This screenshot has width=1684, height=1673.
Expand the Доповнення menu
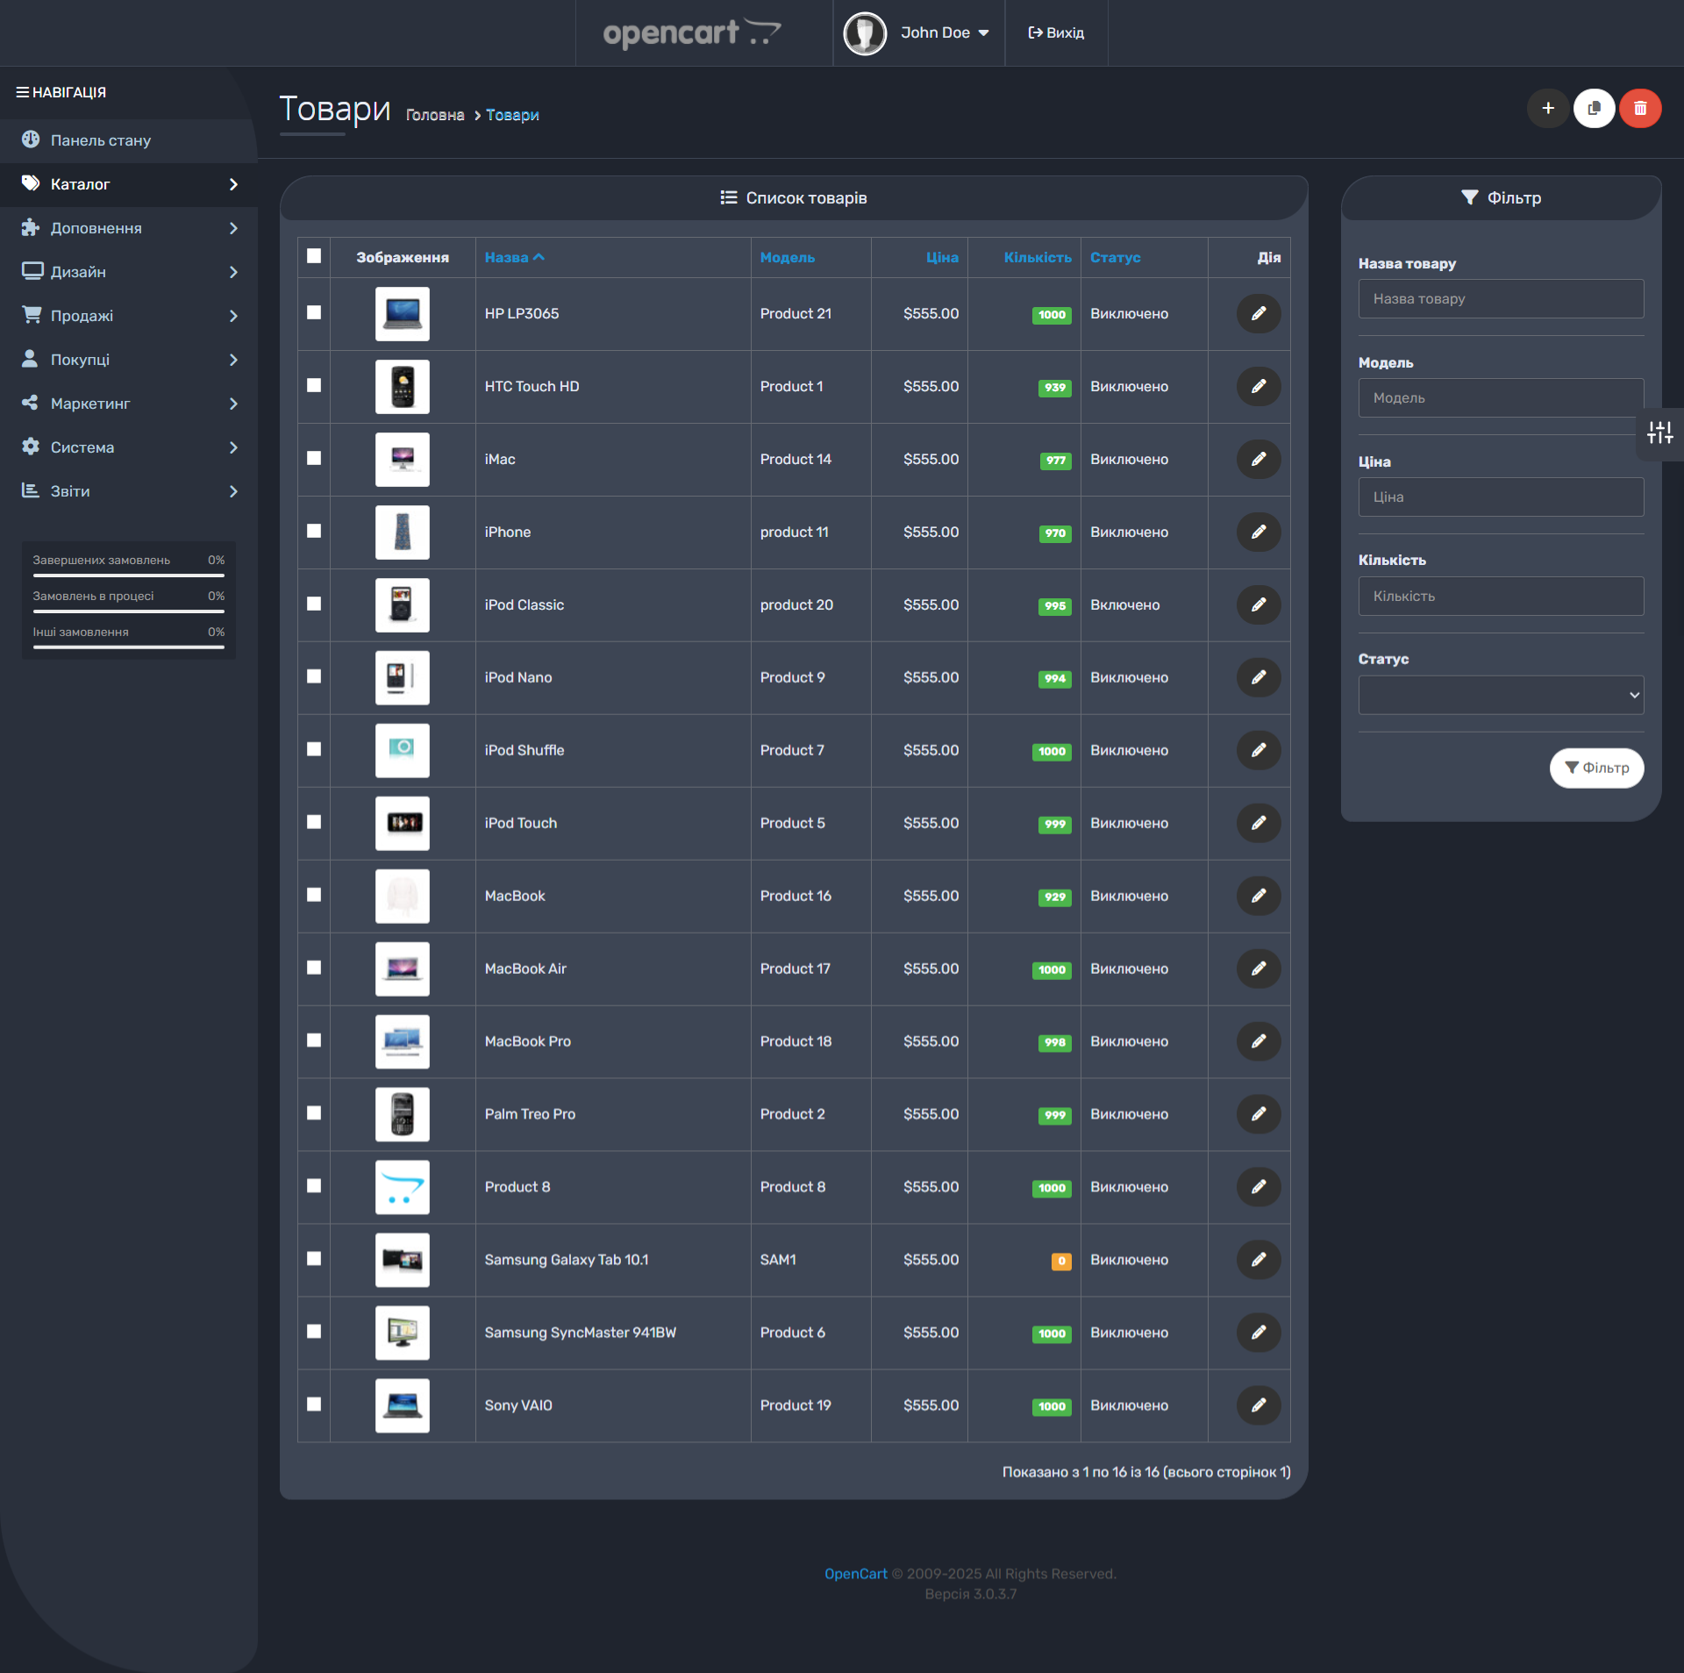(x=129, y=228)
